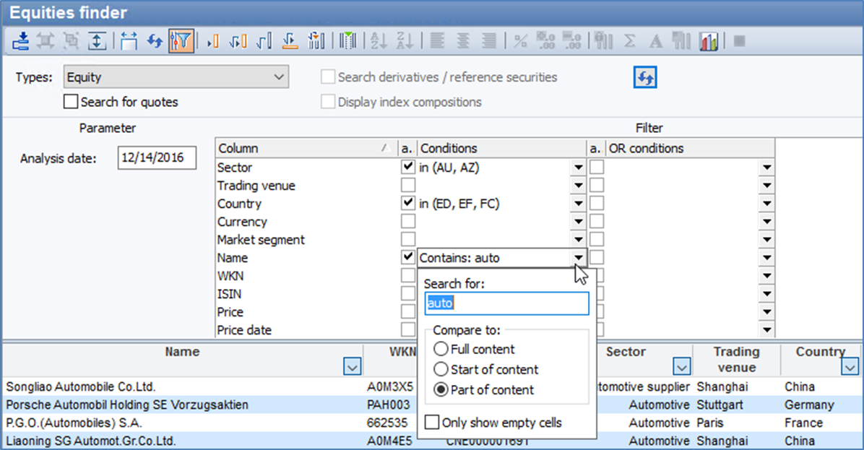
Task: Click the column width arrows toolbar icon
Action: tap(129, 42)
